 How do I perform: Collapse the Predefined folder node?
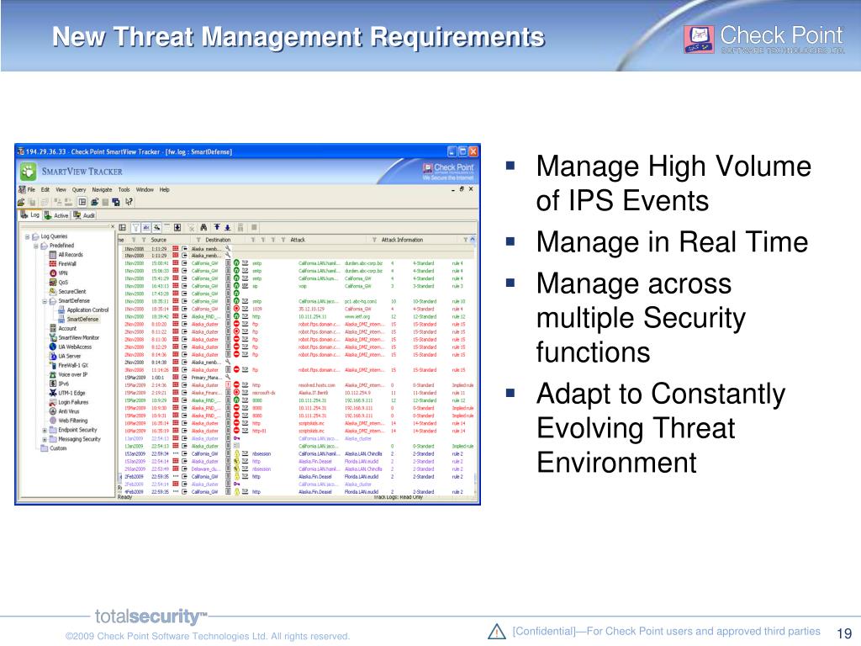(36, 246)
